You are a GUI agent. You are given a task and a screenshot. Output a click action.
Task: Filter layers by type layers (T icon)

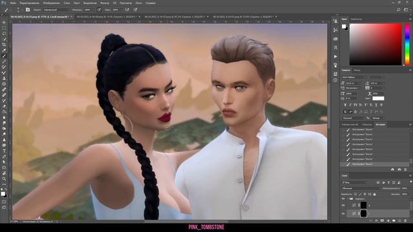coord(388,182)
